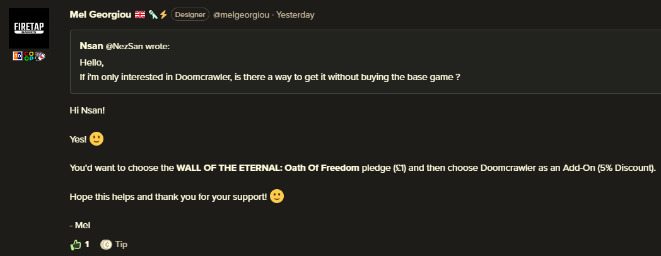661x256 pixels.
Task: Click the Firetap Games avatar image
Action: 29,28
